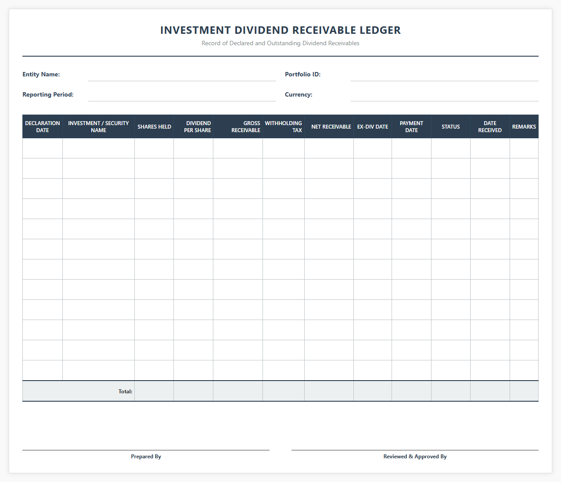
Task: Click the Total cell under Net Receivable
Action: coord(329,391)
